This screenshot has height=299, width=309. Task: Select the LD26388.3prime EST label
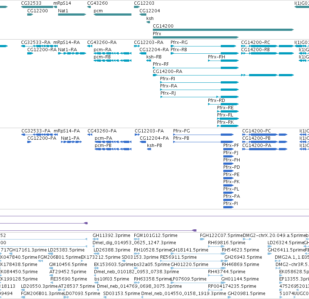pyautogui.click(x=112, y=250)
